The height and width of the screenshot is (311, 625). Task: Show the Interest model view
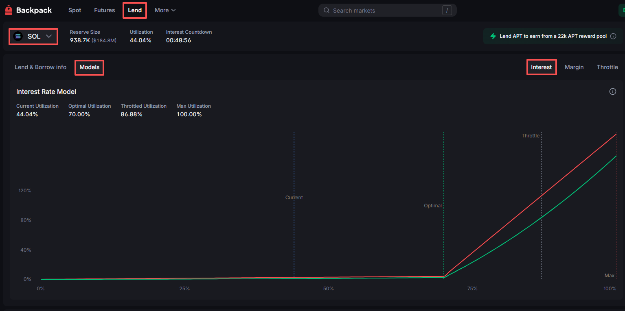click(x=541, y=67)
